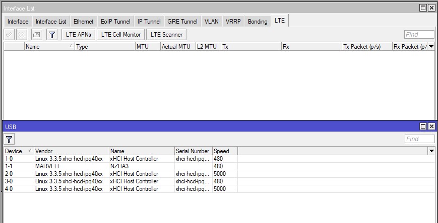The height and width of the screenshot is (223, 438).
Task: Open the LTE Cell Monitor
Action: click(120, 35)
